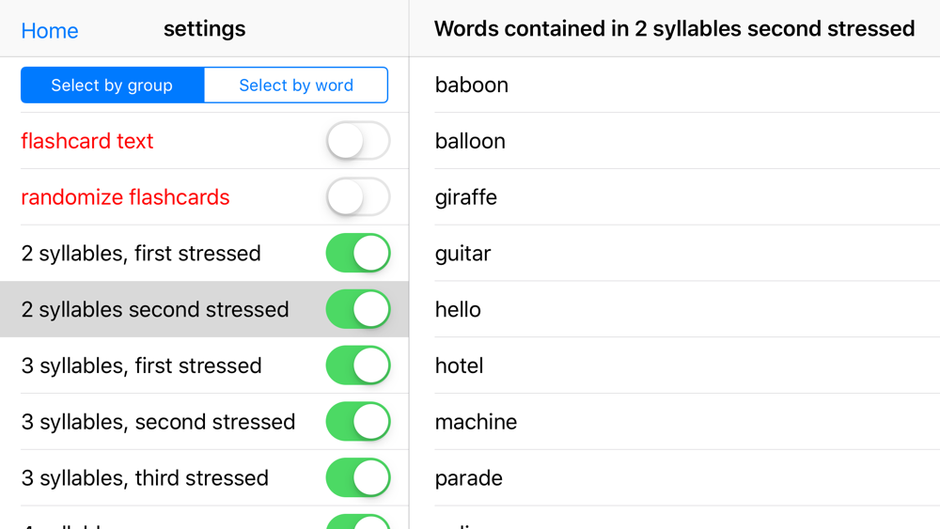
Task: Turn on randomize flashcards switch
Action: click(x=358, y=197)
